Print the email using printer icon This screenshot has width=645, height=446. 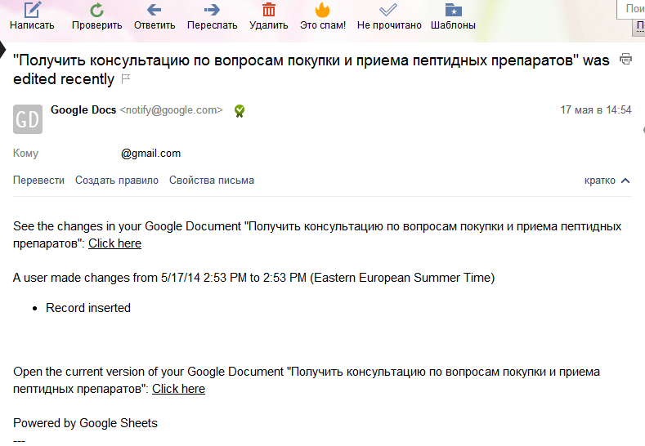click(x=625, y=59)
